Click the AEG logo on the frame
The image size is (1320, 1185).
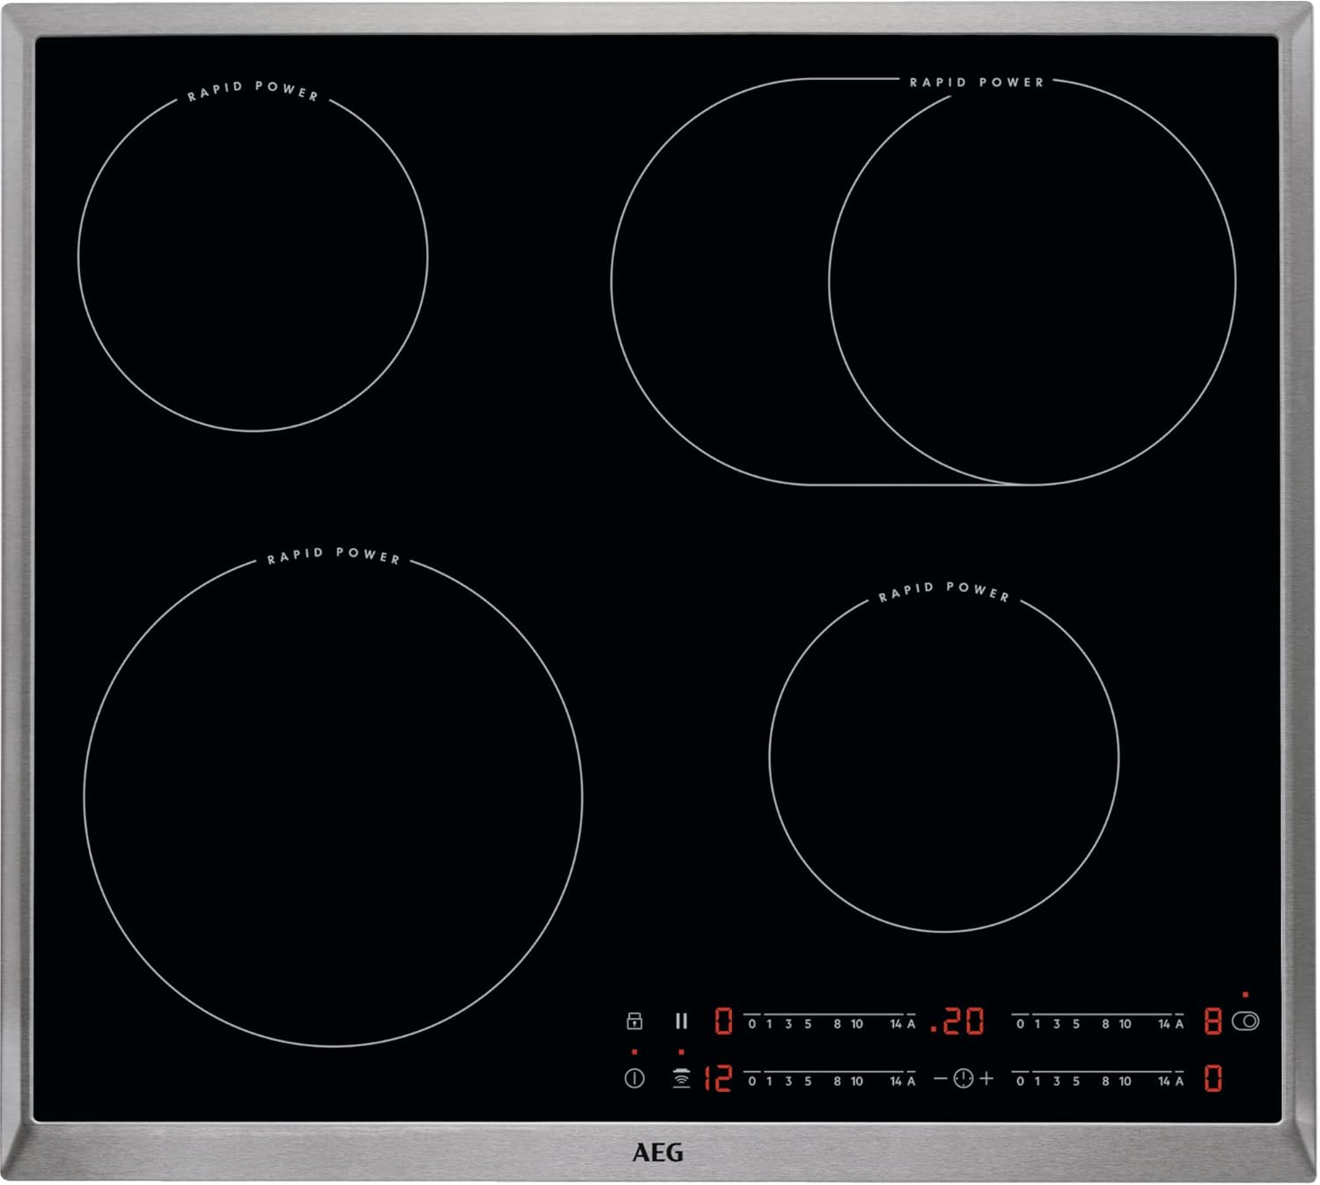point(657,1152)
